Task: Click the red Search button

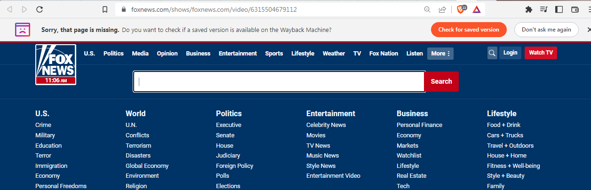Action: pyautogui.click(x=441, y=81)
